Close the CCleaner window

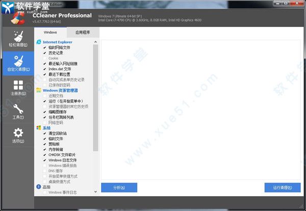click(x=297, y=3)
